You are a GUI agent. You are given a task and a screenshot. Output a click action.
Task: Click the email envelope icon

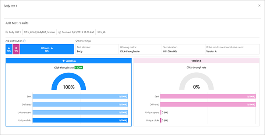[x=25, y=32]
